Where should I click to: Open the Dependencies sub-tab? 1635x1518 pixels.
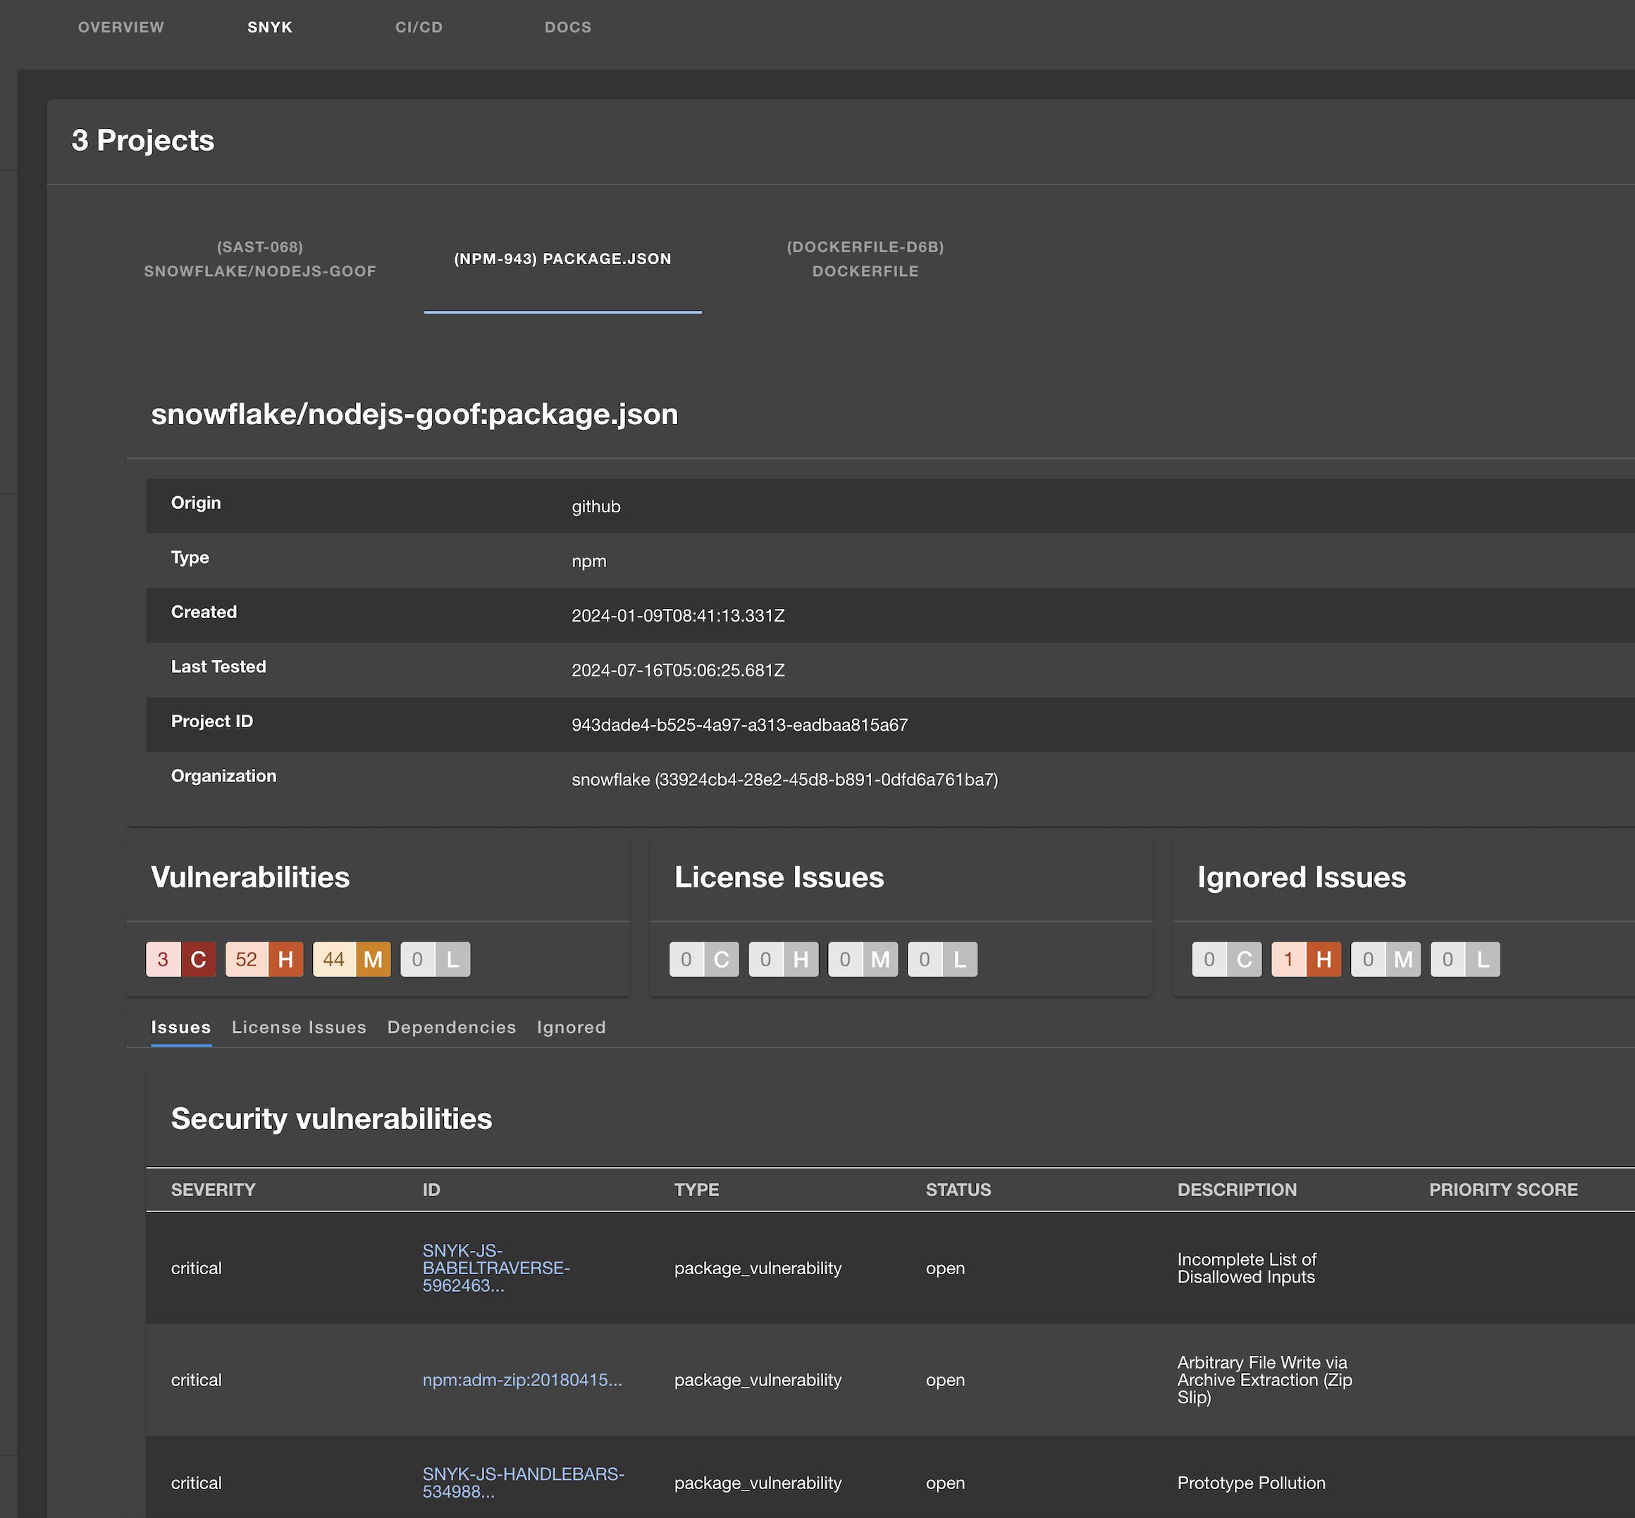(x=451, y=1027)
